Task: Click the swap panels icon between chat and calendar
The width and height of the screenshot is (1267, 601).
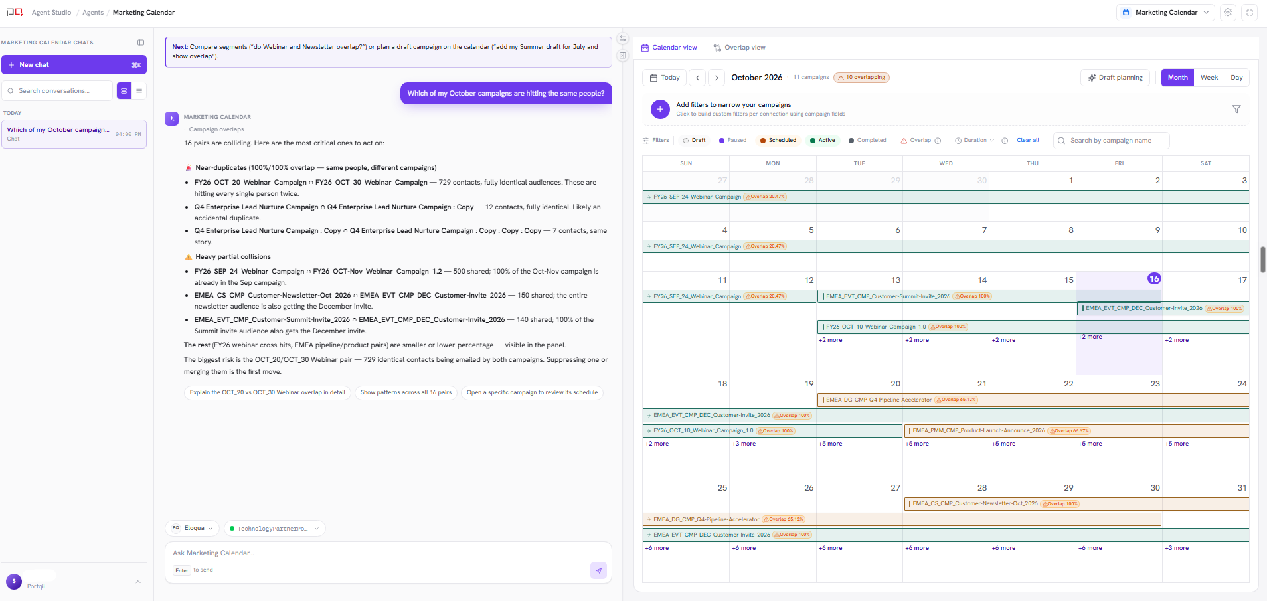Action: tap(623, 39)
